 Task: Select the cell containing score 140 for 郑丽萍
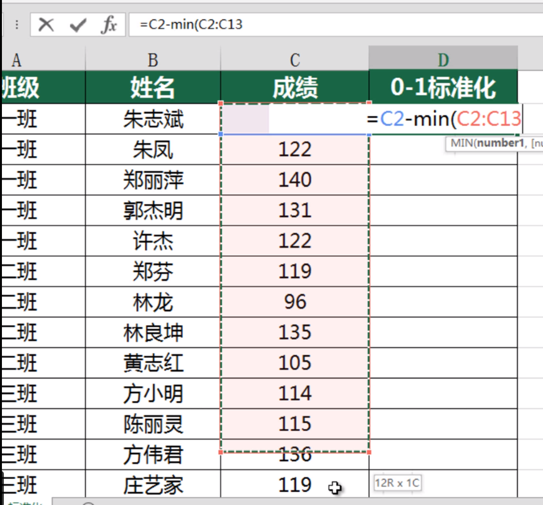pos(295,180)
